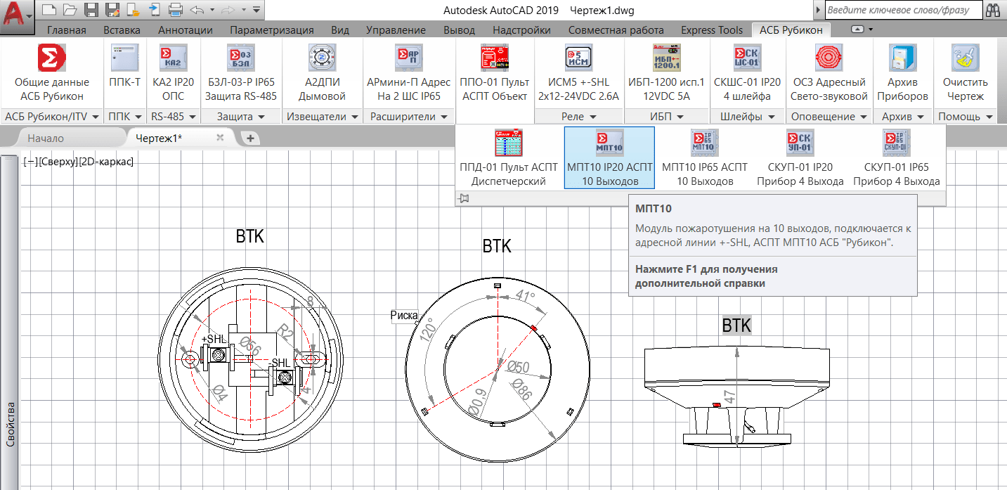This screenshot has width=1007, height=490.
Task: Undo the last action
Action: click(197, 10)
